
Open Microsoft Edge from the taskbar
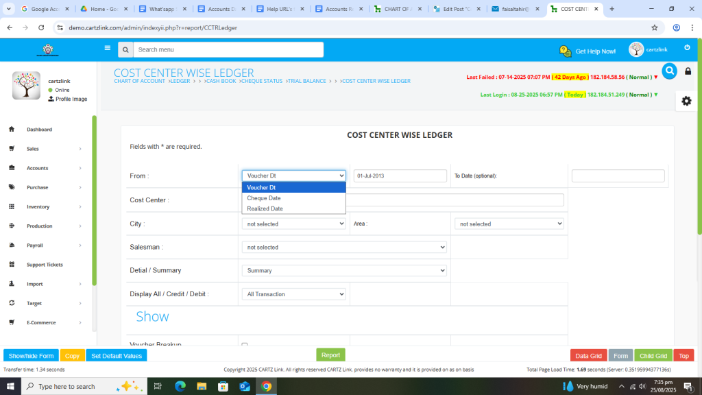[x=180, y=386]
